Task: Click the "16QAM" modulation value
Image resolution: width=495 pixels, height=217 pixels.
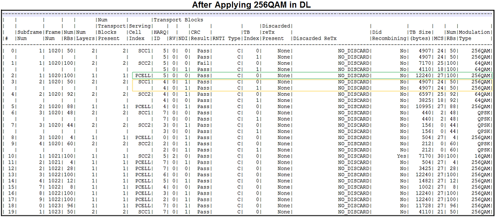Action: [x=482, y=156]
